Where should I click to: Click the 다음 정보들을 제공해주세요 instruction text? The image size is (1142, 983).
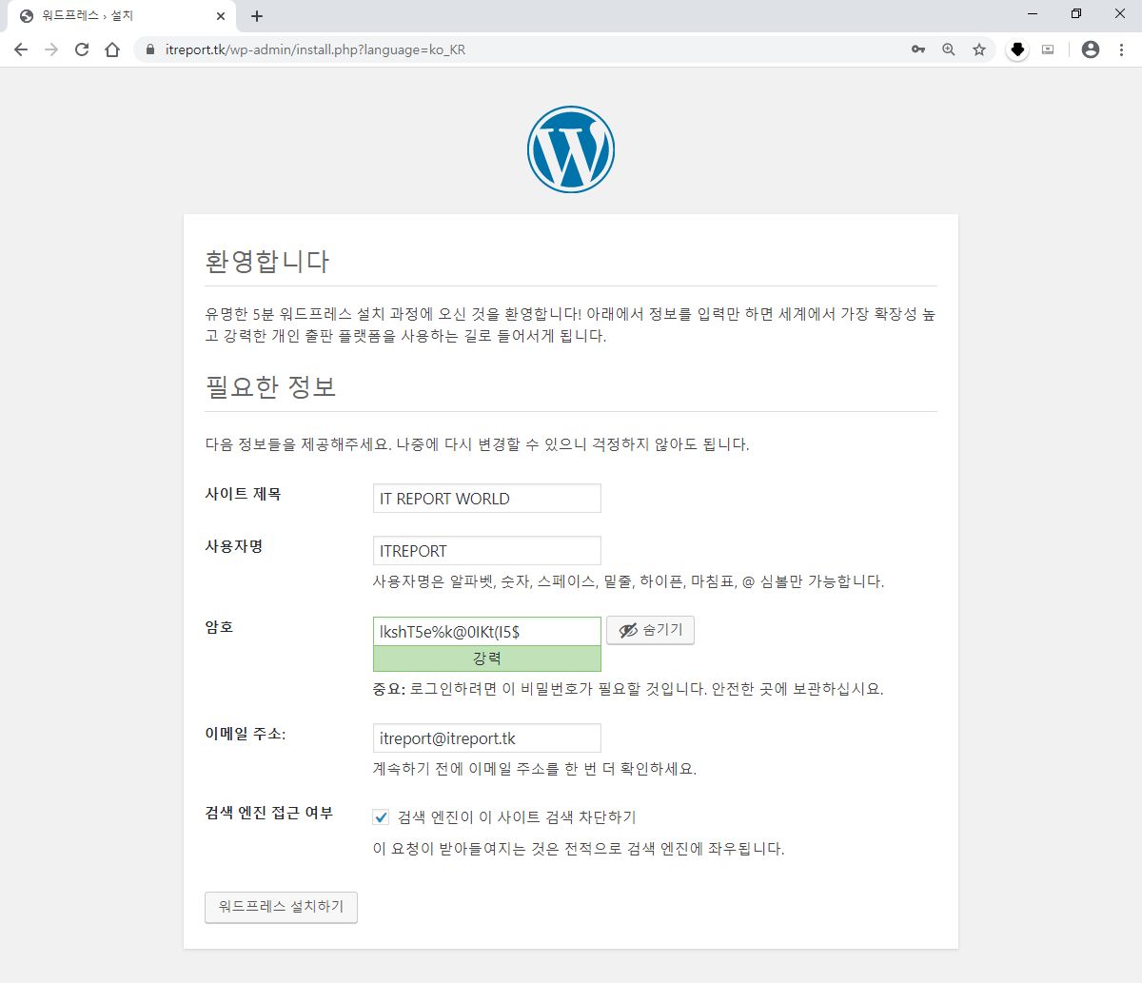click(478, 444)
